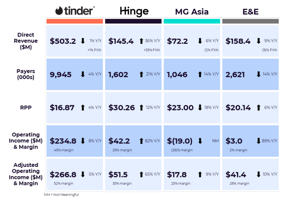Click the Direct Revenue ($M) row label
Viewport: 292px width, 203px height.
(26, 41)
